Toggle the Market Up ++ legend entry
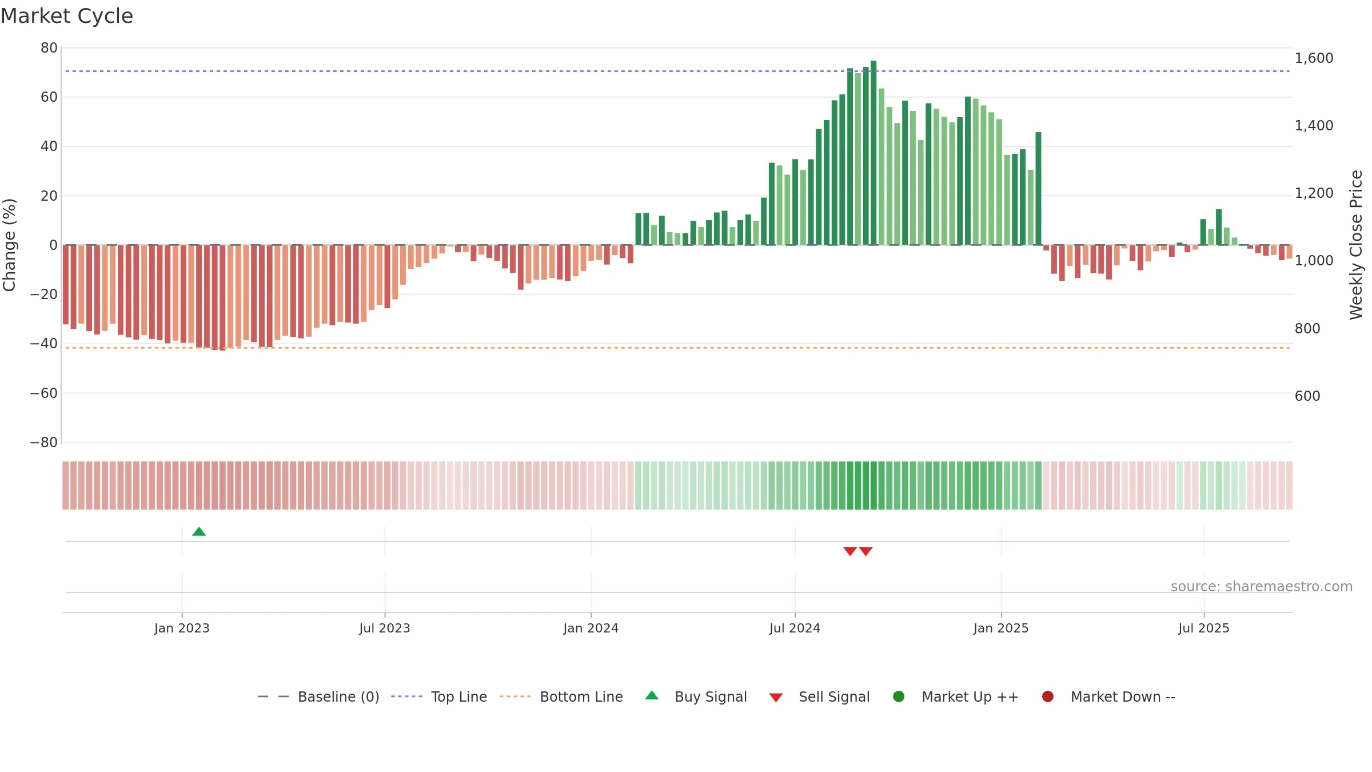The width and height of the screenshot is (1372, 772). click(x=956, y=697)
